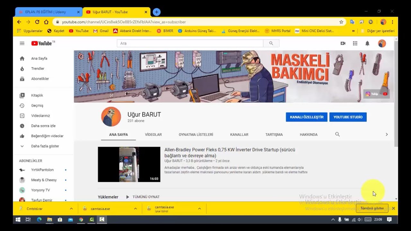Open Gmail bookmark
The height and width of the screenshot is (231, 411).
(101, 31)
